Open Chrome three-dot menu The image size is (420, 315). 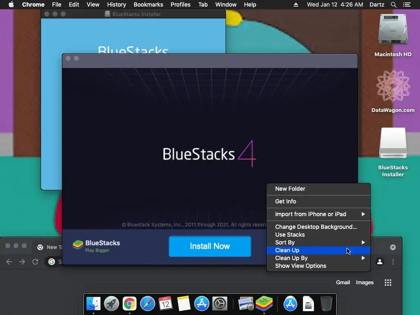tap(393, 262)
